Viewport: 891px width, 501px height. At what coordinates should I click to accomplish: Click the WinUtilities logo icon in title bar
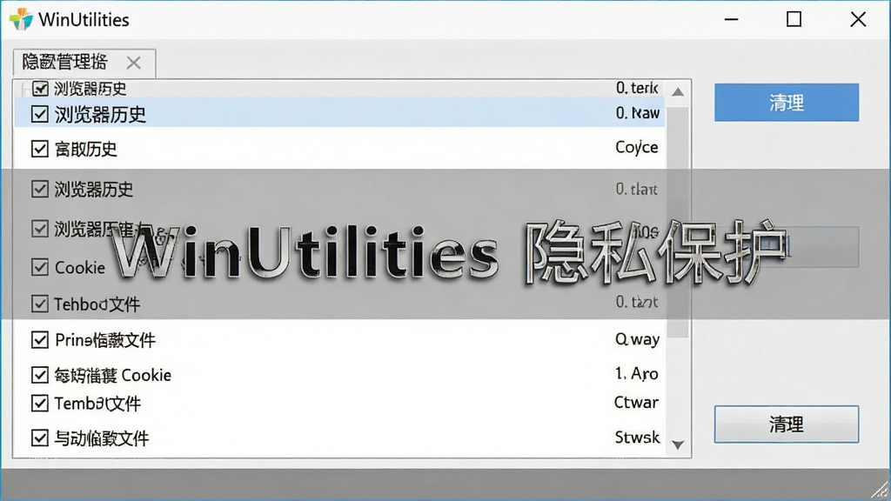point(21,19)
